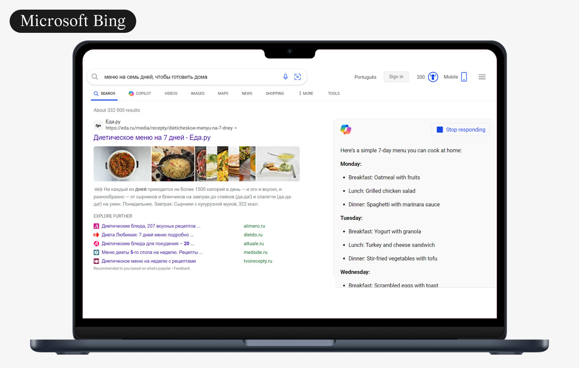Click into the search query input field
Viewport: 579px width, 368px height.
[x=189, y=77]
